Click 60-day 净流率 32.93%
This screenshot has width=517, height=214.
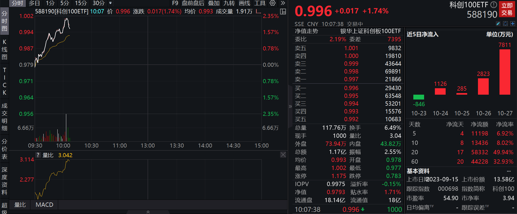click(503, 162)
